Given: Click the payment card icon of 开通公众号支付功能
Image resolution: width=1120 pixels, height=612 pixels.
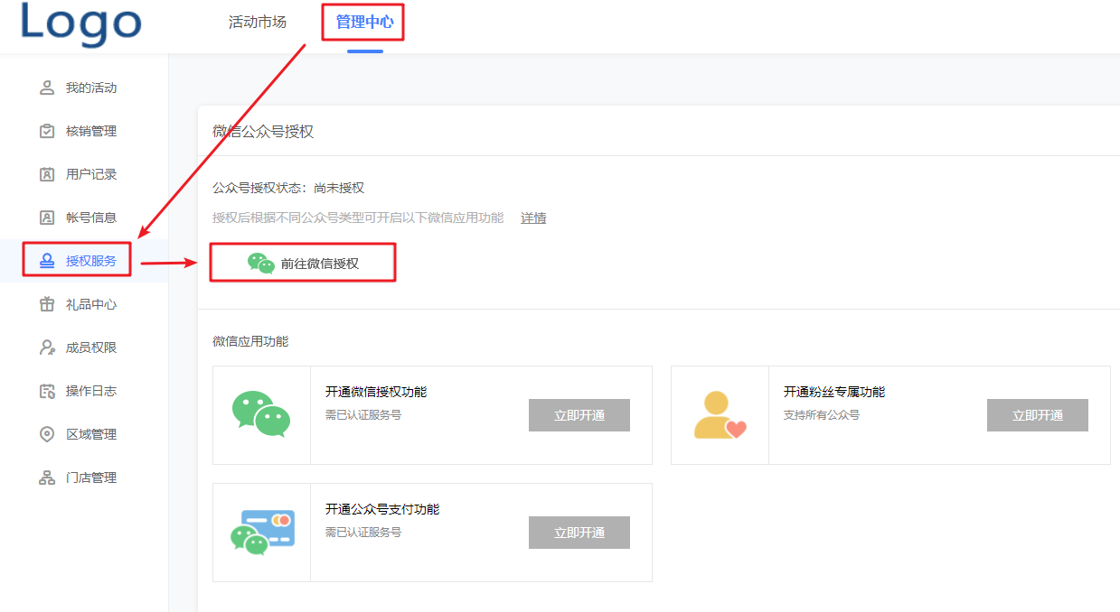Looking at the screenshot, I should 262,532.
